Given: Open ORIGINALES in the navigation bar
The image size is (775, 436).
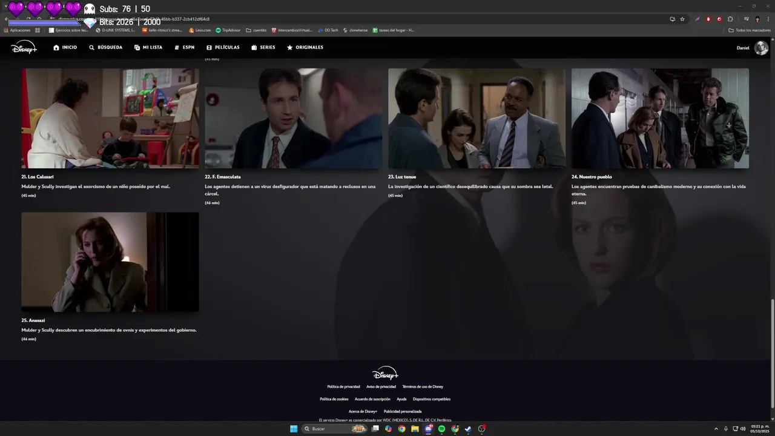Looking at the screenshot, I should tap(305, 47).
